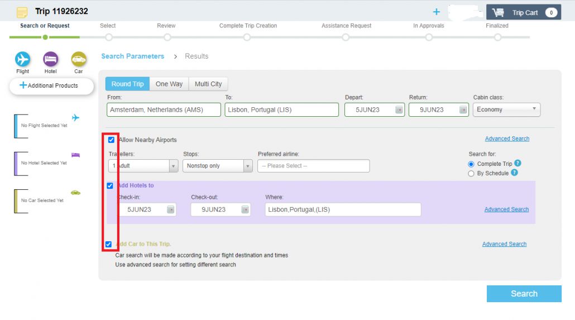
Task: Click the Assistance Request step marker
Action: (346, 37)
